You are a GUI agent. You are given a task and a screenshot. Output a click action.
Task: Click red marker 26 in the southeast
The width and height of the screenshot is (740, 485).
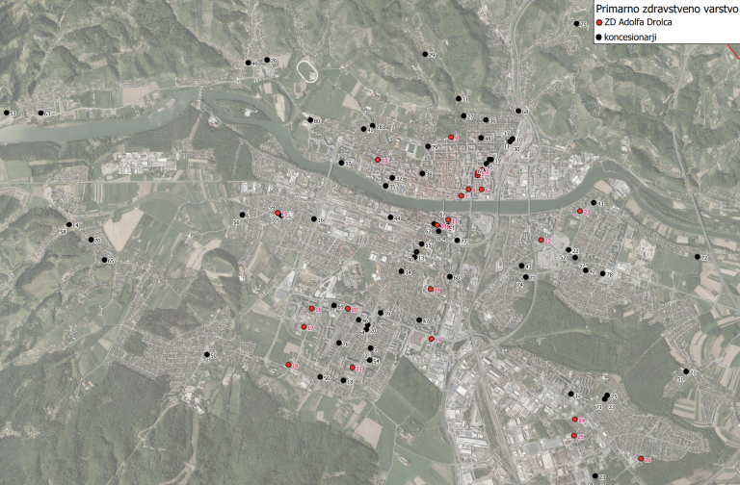click(640, 460)
